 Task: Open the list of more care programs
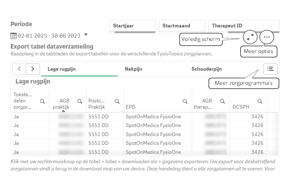(x=270, y=69)
